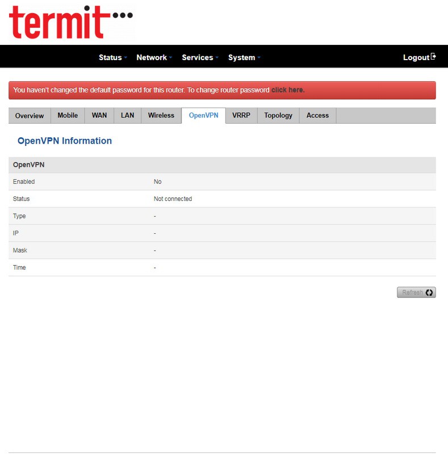Open the VRRP tab

[x=241, y=116]
